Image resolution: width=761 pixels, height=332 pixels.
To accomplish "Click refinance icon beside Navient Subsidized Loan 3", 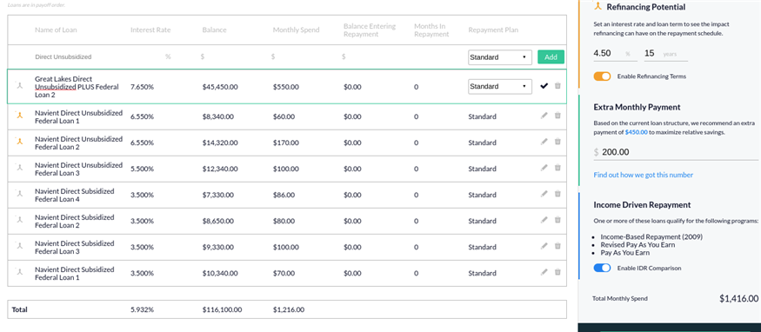I will pyautogui.click(x=19, y=246).
